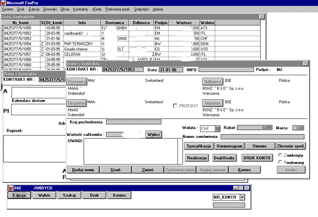
Task: Click the Rabat field 0,000
Action: point(255,128)
